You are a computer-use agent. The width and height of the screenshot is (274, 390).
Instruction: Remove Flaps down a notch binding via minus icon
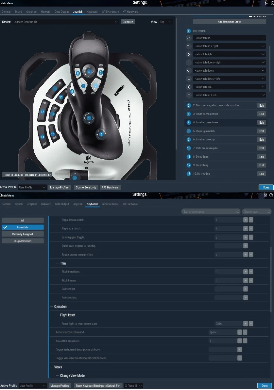[251, 220]
